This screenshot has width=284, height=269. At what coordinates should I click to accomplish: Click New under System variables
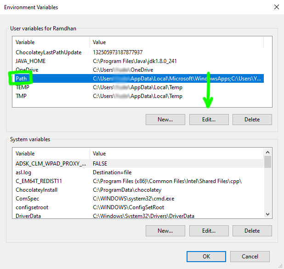(165, 231)
